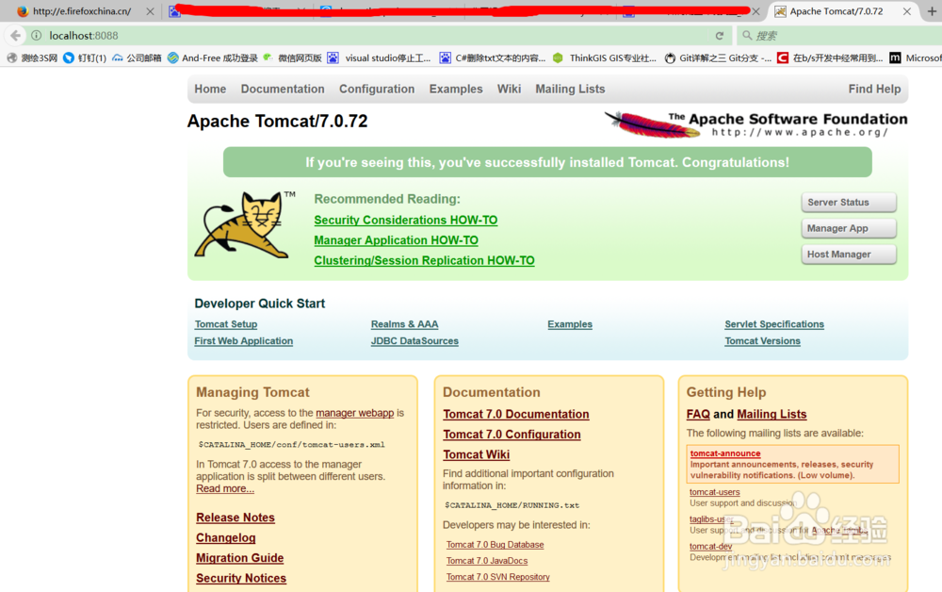The height and width of the screenshot is (592, 942).
Task: Open the 在b/s开发中经常用到 bookmark
Action: (830, 58)
